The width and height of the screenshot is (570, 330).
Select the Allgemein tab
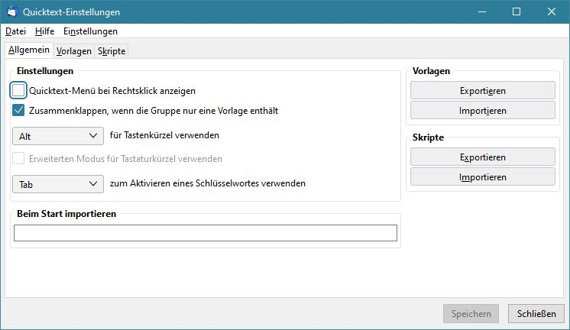pos(29,50)
